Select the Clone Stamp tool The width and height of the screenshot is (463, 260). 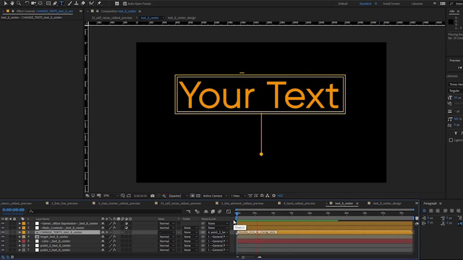[x=76, y=3]
